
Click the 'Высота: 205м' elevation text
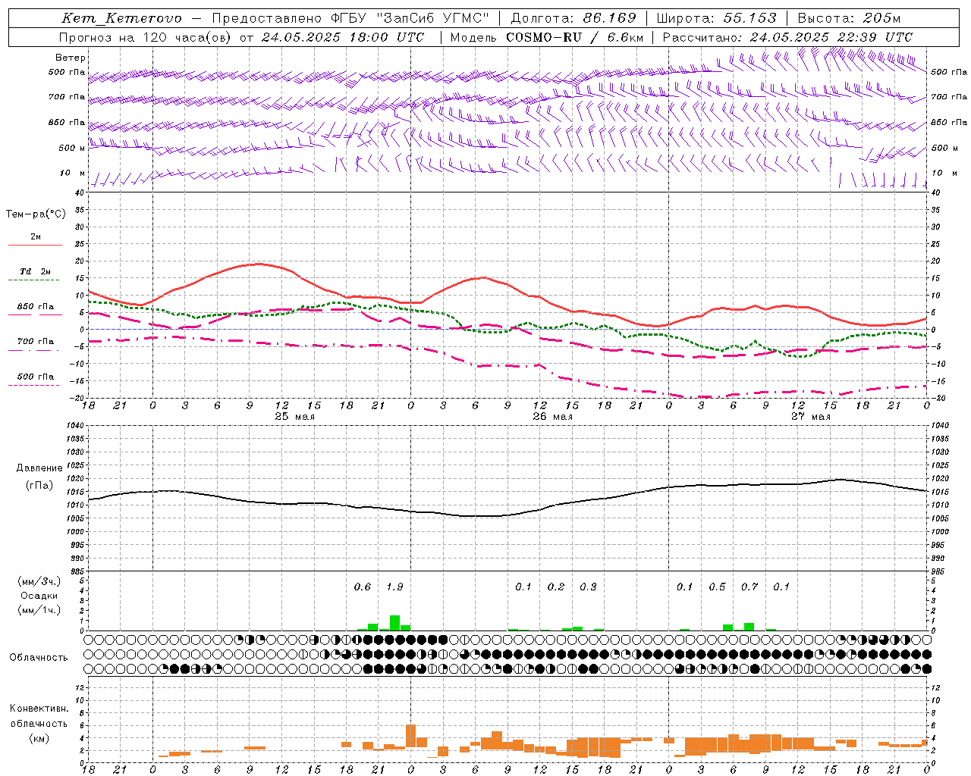(849, 18)
